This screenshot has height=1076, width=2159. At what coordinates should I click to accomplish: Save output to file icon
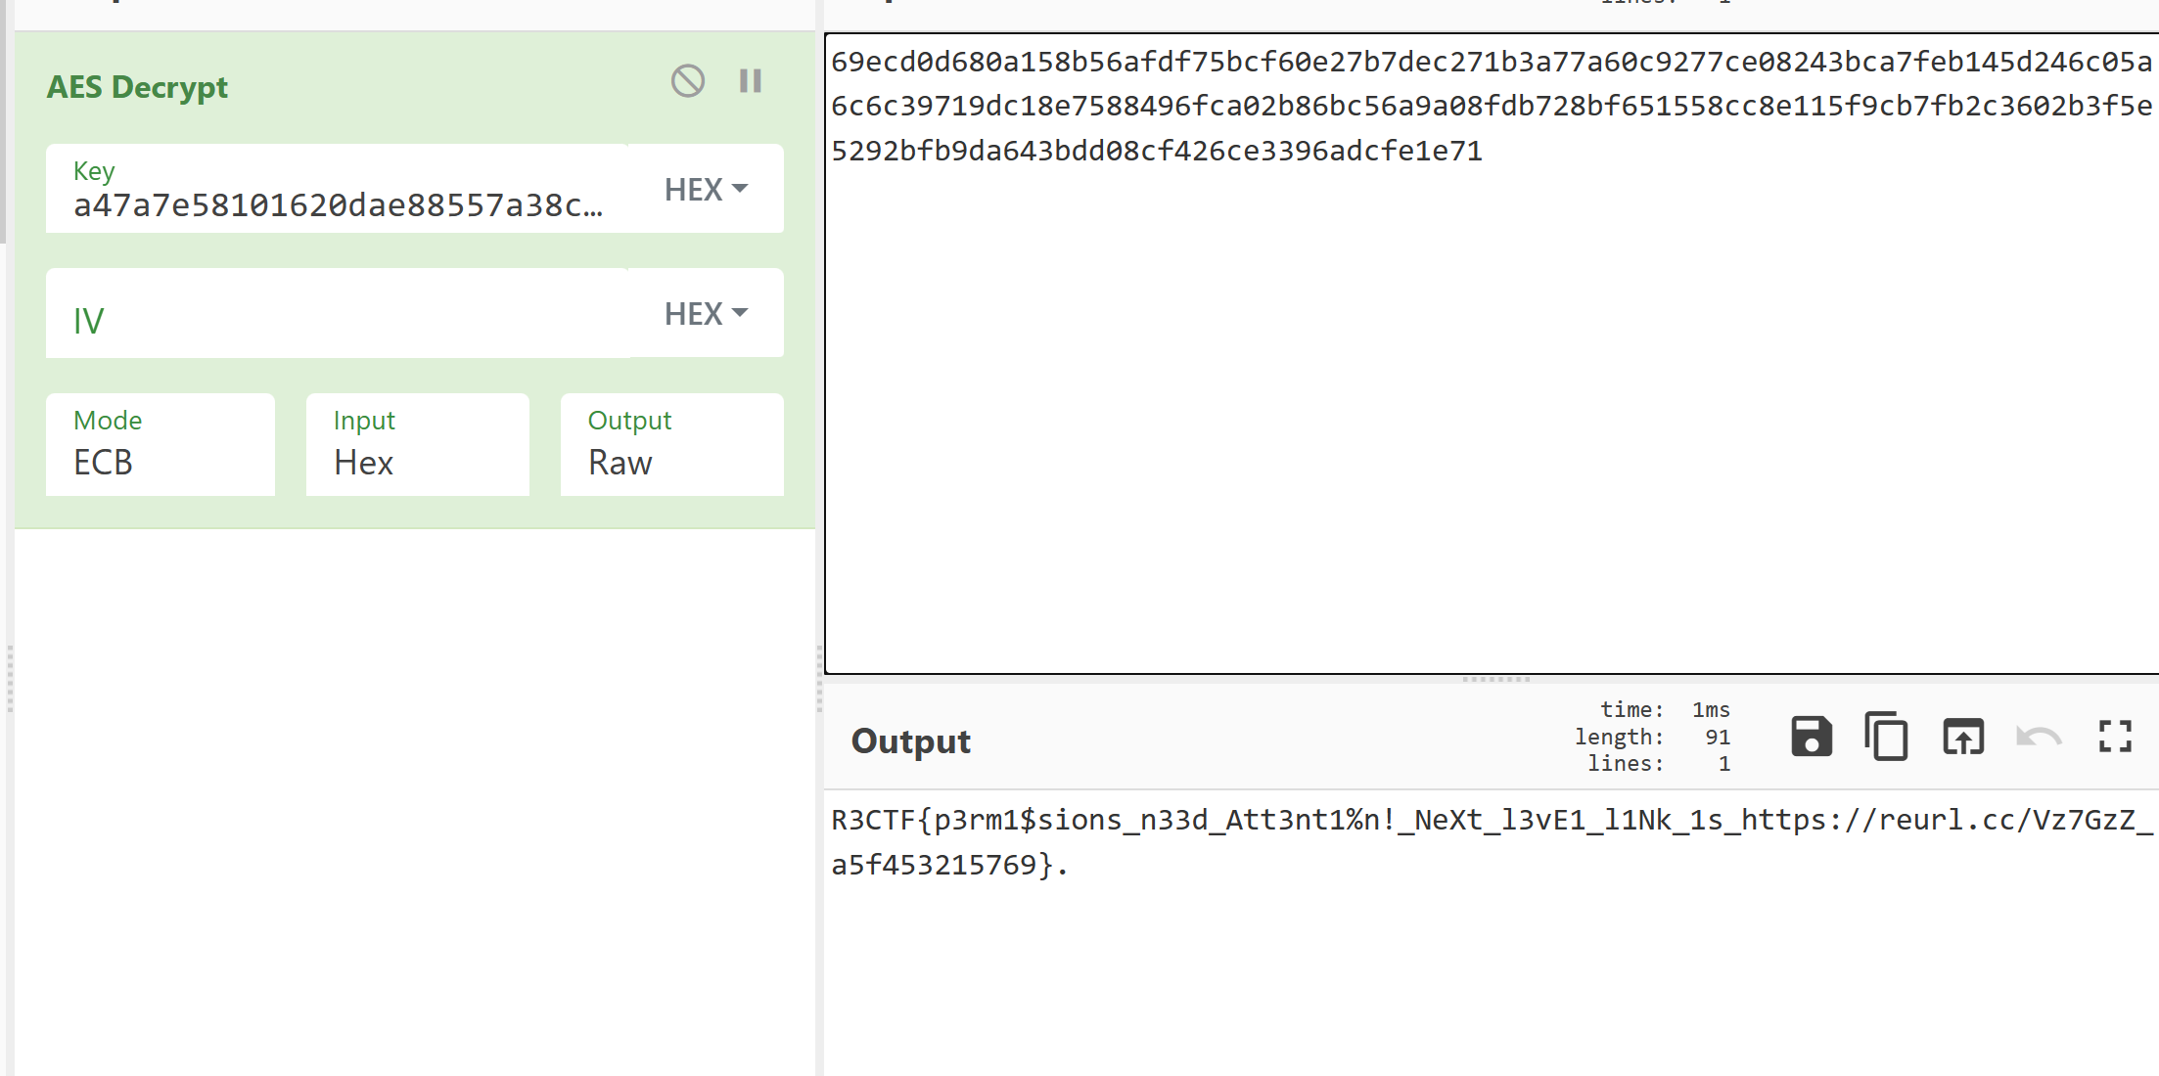(x=1811, y=737)
